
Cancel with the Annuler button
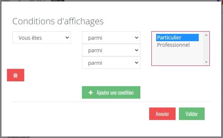point(162,114)
